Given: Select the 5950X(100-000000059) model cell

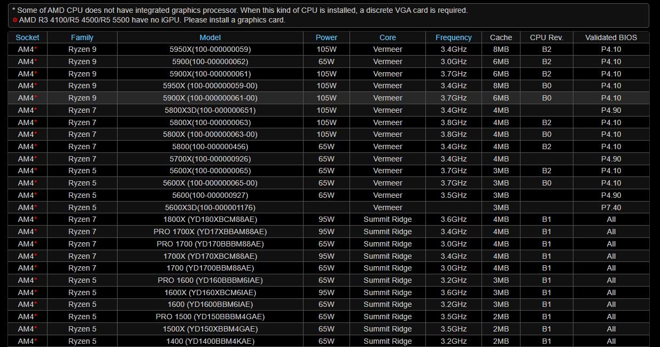Looking at the screenshot, I should 210,49.
